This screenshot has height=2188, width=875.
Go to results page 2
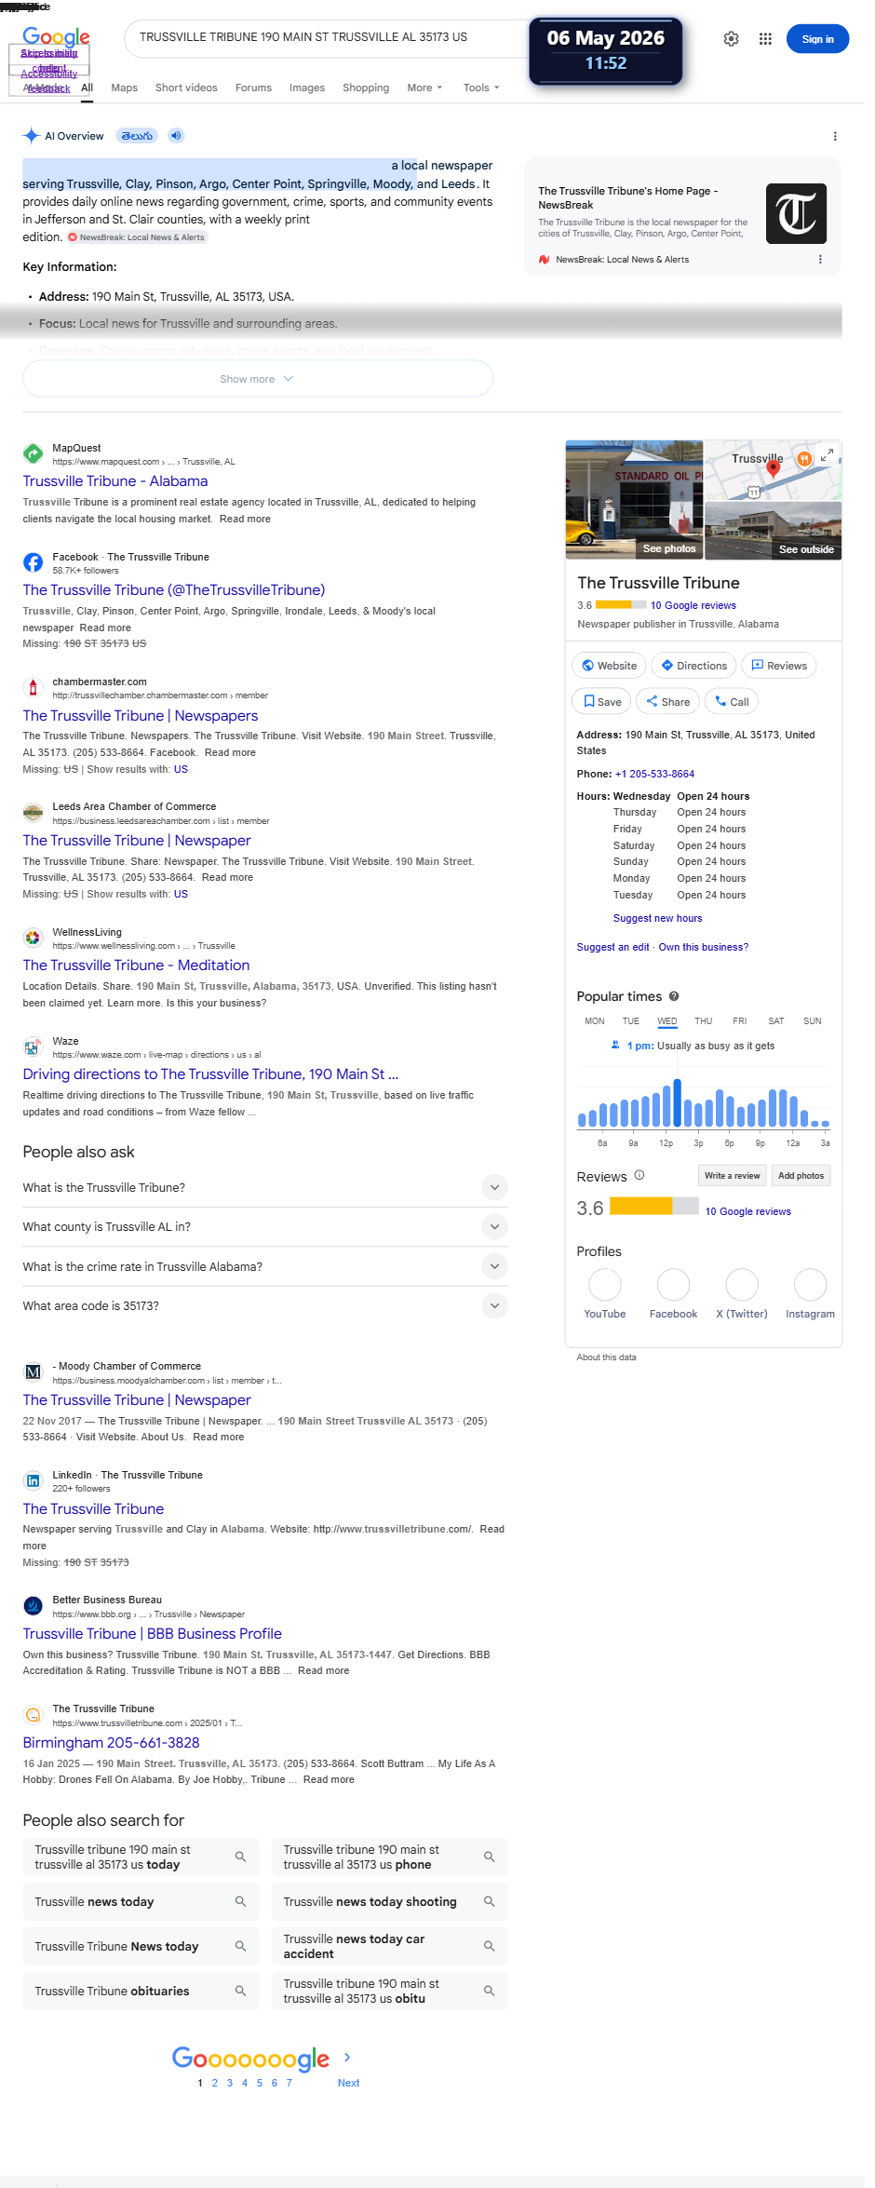pos(215,2083)
